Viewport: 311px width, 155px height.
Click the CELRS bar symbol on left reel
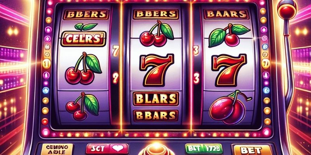tap(84, 38)
